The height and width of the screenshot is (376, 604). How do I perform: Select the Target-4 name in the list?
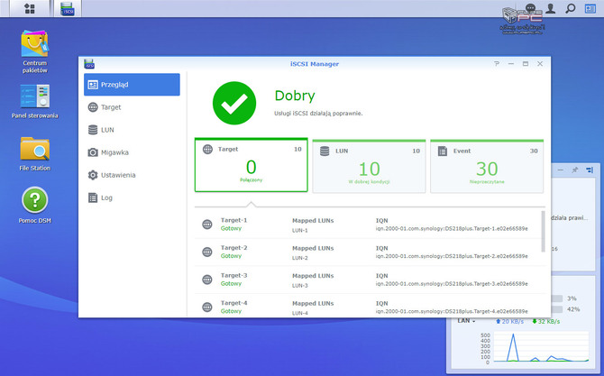click(x=233, y=303)
